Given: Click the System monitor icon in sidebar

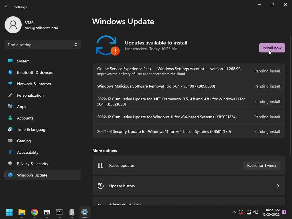Looking at the screenshot, I should coord(10,61).
